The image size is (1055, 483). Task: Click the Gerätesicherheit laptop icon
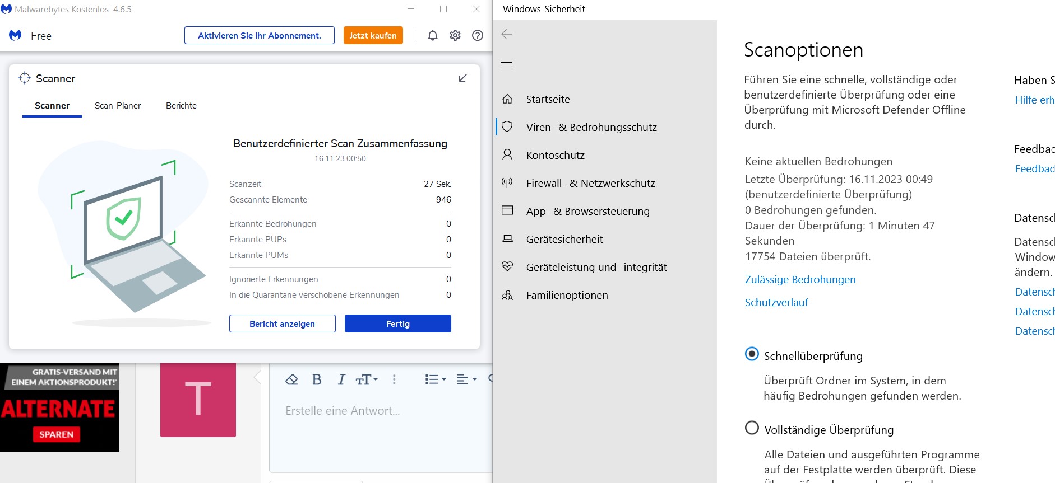point(507,238)
